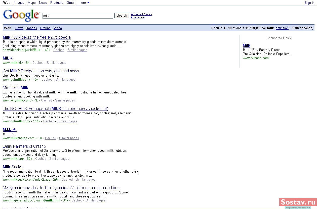Go to Maps in top navigation bar
Screen dimensions: 317x209
32,3
